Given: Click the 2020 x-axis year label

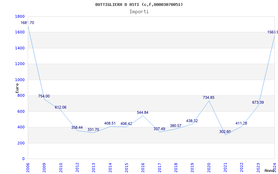Looking at the screenshot, I should (x=209, y=168).
